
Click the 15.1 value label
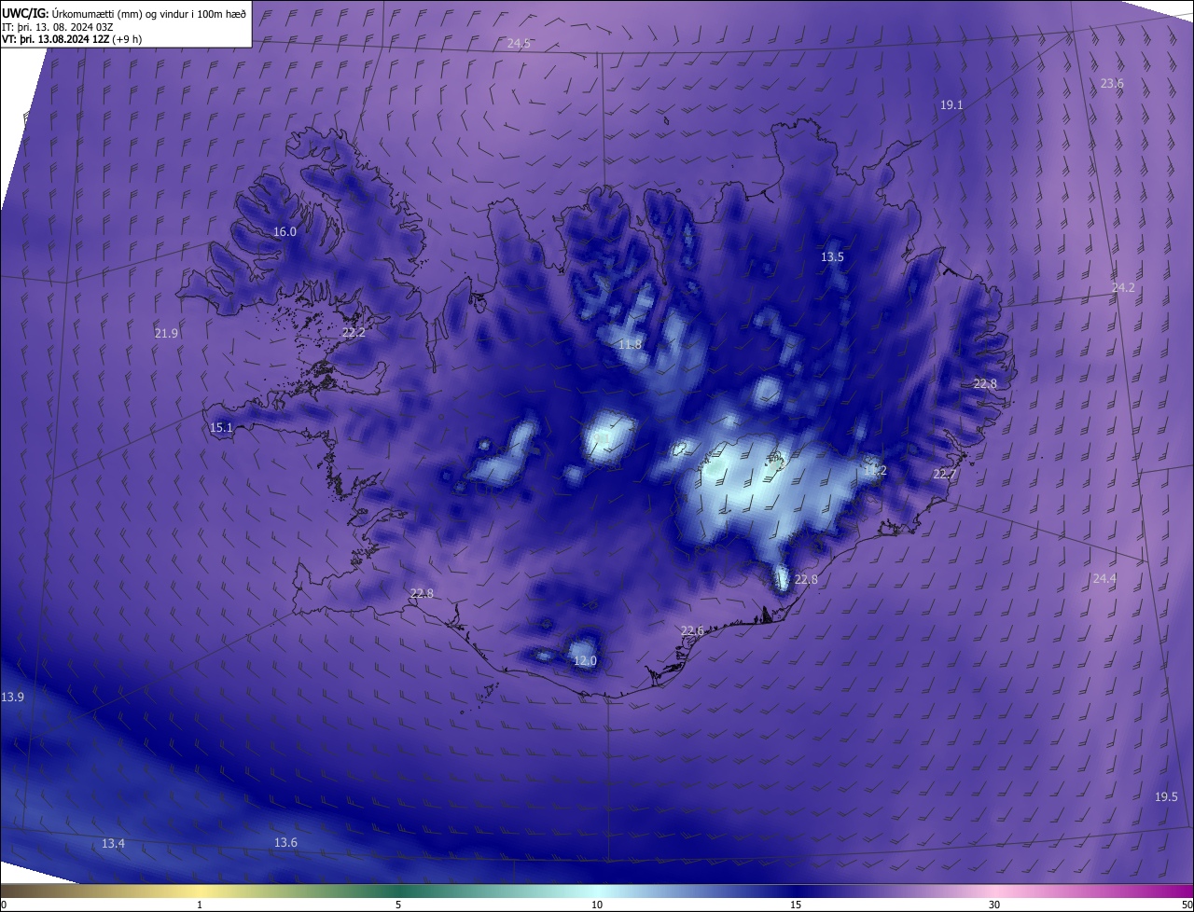click(221, 428)
